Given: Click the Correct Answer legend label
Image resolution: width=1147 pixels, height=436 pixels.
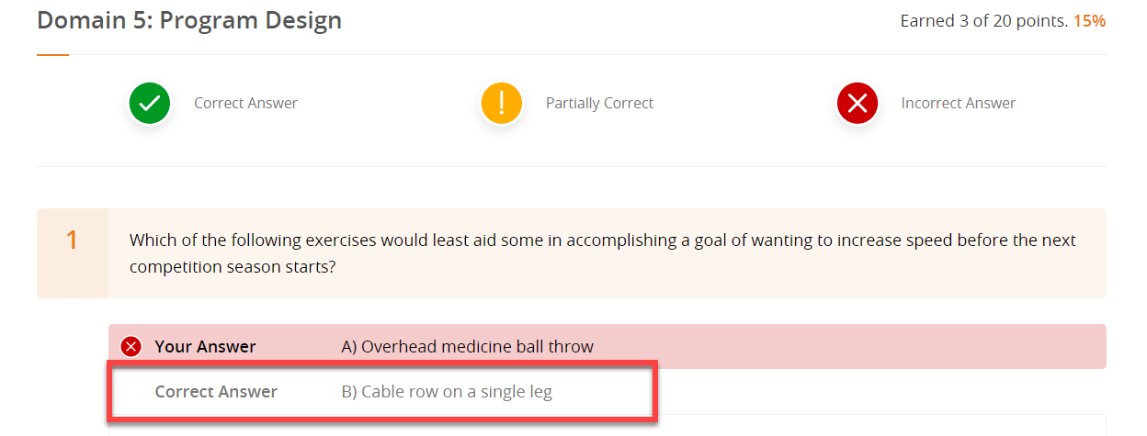Looking at the screenshot, I should [x=245, y=103].
